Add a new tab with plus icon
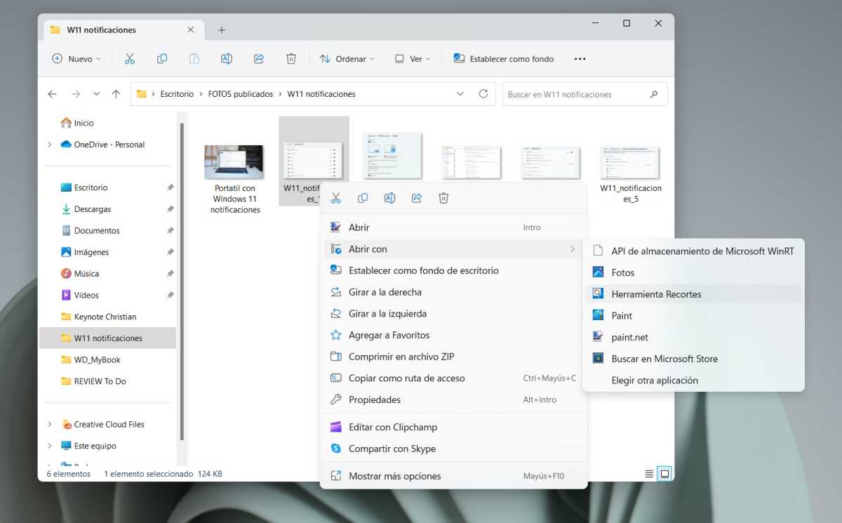Image resolution: width=842 pixels, height=523 pixels. (x=222, y=30)
